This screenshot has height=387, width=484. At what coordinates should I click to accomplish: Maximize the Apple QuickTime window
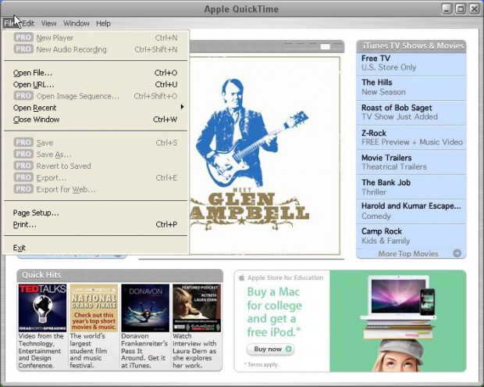tap(461, 9)
